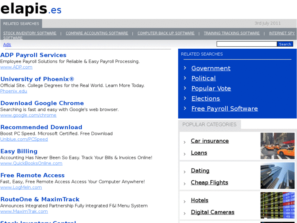Click 'Searching is fast and easy' description
The height and width of the screenshot is (223, 297).
[60, 110]
